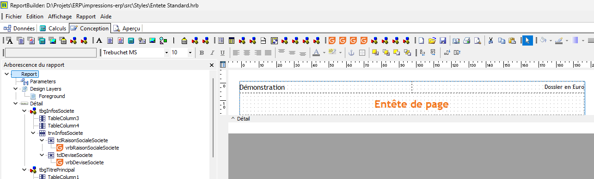Toggle Underline formatting
The width and height of the screenshot is (594, 179).
pos(223,52)
